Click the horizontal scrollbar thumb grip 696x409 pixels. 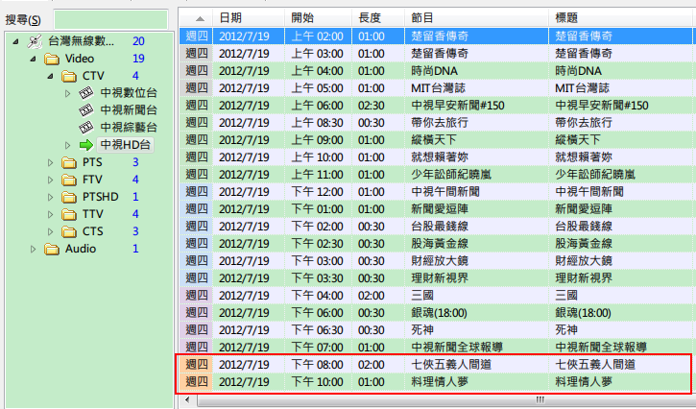coord(540,399)
